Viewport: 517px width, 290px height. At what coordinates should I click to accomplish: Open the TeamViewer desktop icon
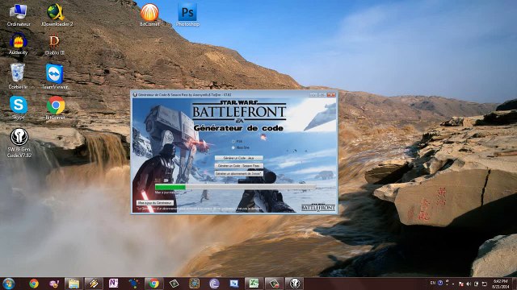(x=54, y=77)
